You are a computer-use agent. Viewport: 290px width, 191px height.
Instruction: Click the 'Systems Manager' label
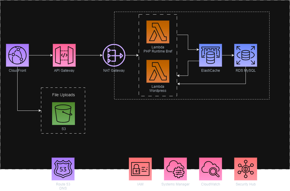coord(175,184)
